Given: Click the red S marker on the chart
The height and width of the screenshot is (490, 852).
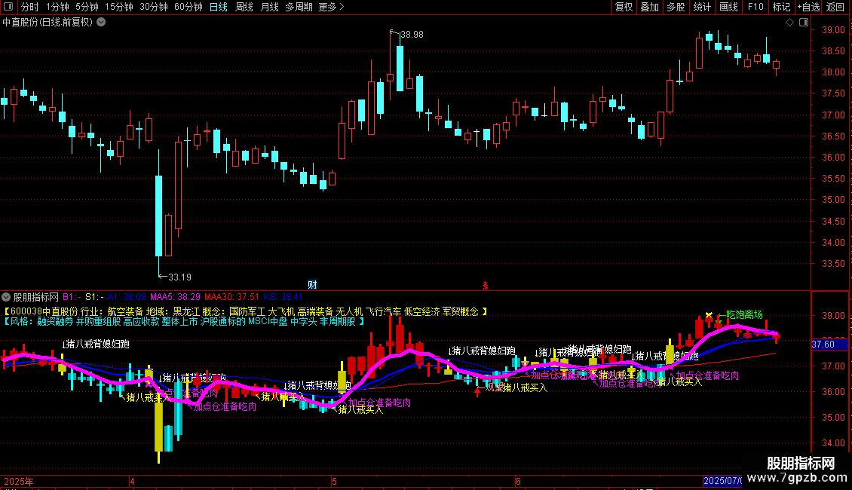Looking at the screenshot, I should [x=486, y=286].
